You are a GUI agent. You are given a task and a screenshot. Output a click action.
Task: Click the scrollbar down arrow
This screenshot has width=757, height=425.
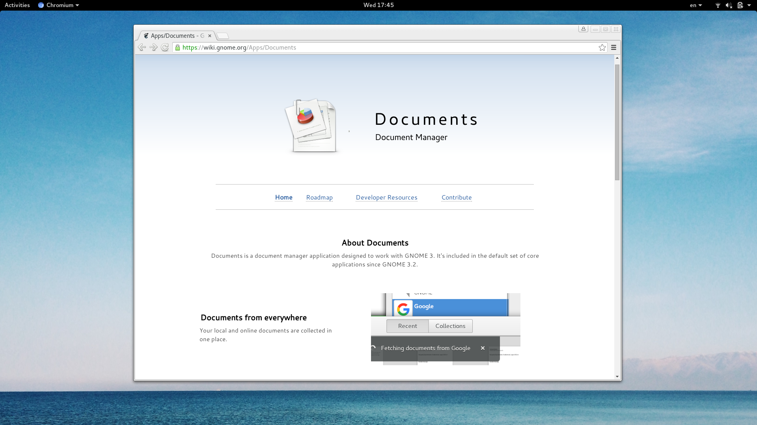point(617,377)
